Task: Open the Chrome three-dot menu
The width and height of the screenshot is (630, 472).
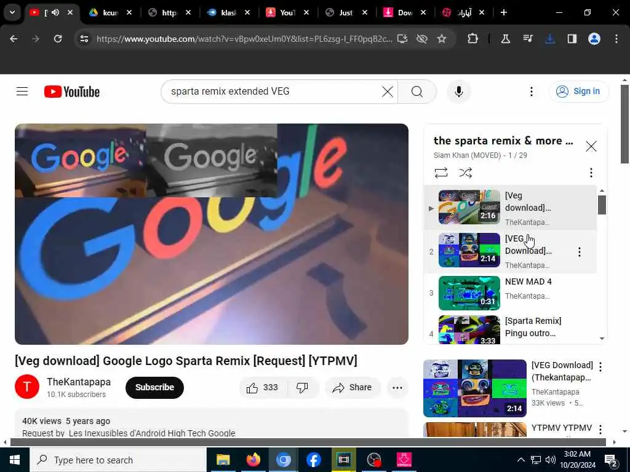Action: 616,39
